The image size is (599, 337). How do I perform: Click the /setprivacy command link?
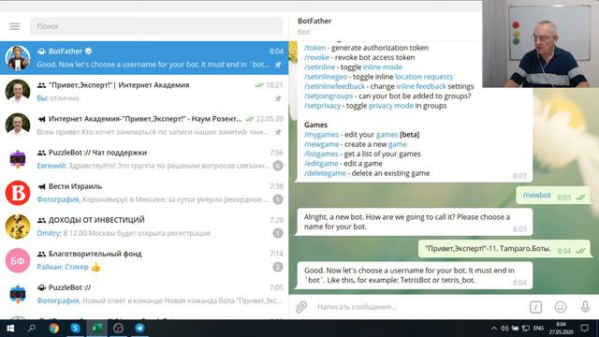click(322, 106)
